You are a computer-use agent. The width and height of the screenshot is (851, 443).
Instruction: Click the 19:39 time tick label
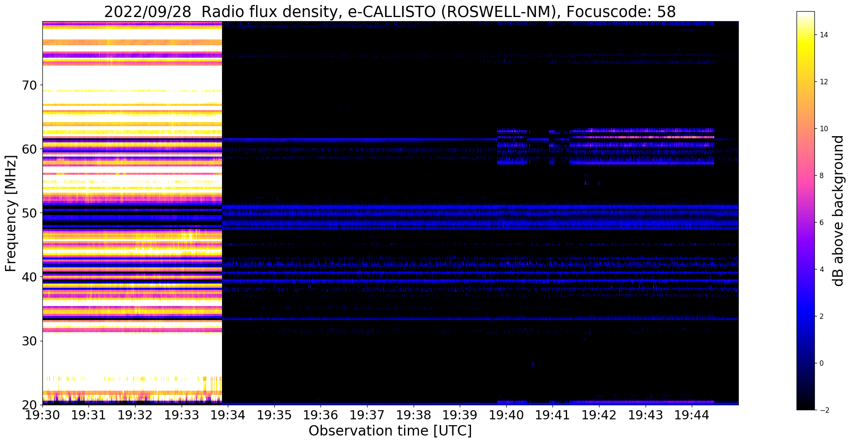click(460, 414)
